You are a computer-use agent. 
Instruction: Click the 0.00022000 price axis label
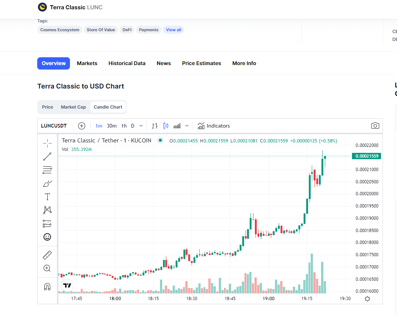(x=367, y=145)
